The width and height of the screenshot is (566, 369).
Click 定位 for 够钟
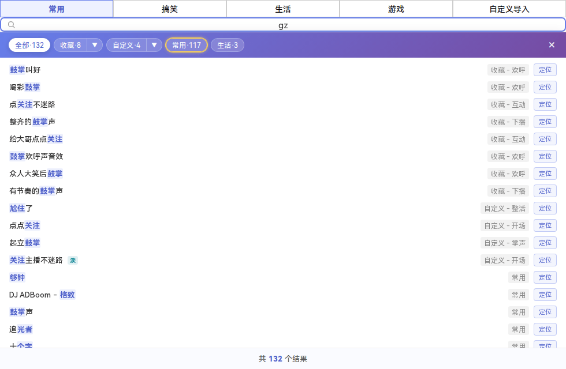coord(545,277)
